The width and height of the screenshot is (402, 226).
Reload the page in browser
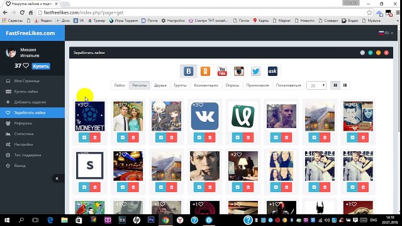(x=22, y=13)
